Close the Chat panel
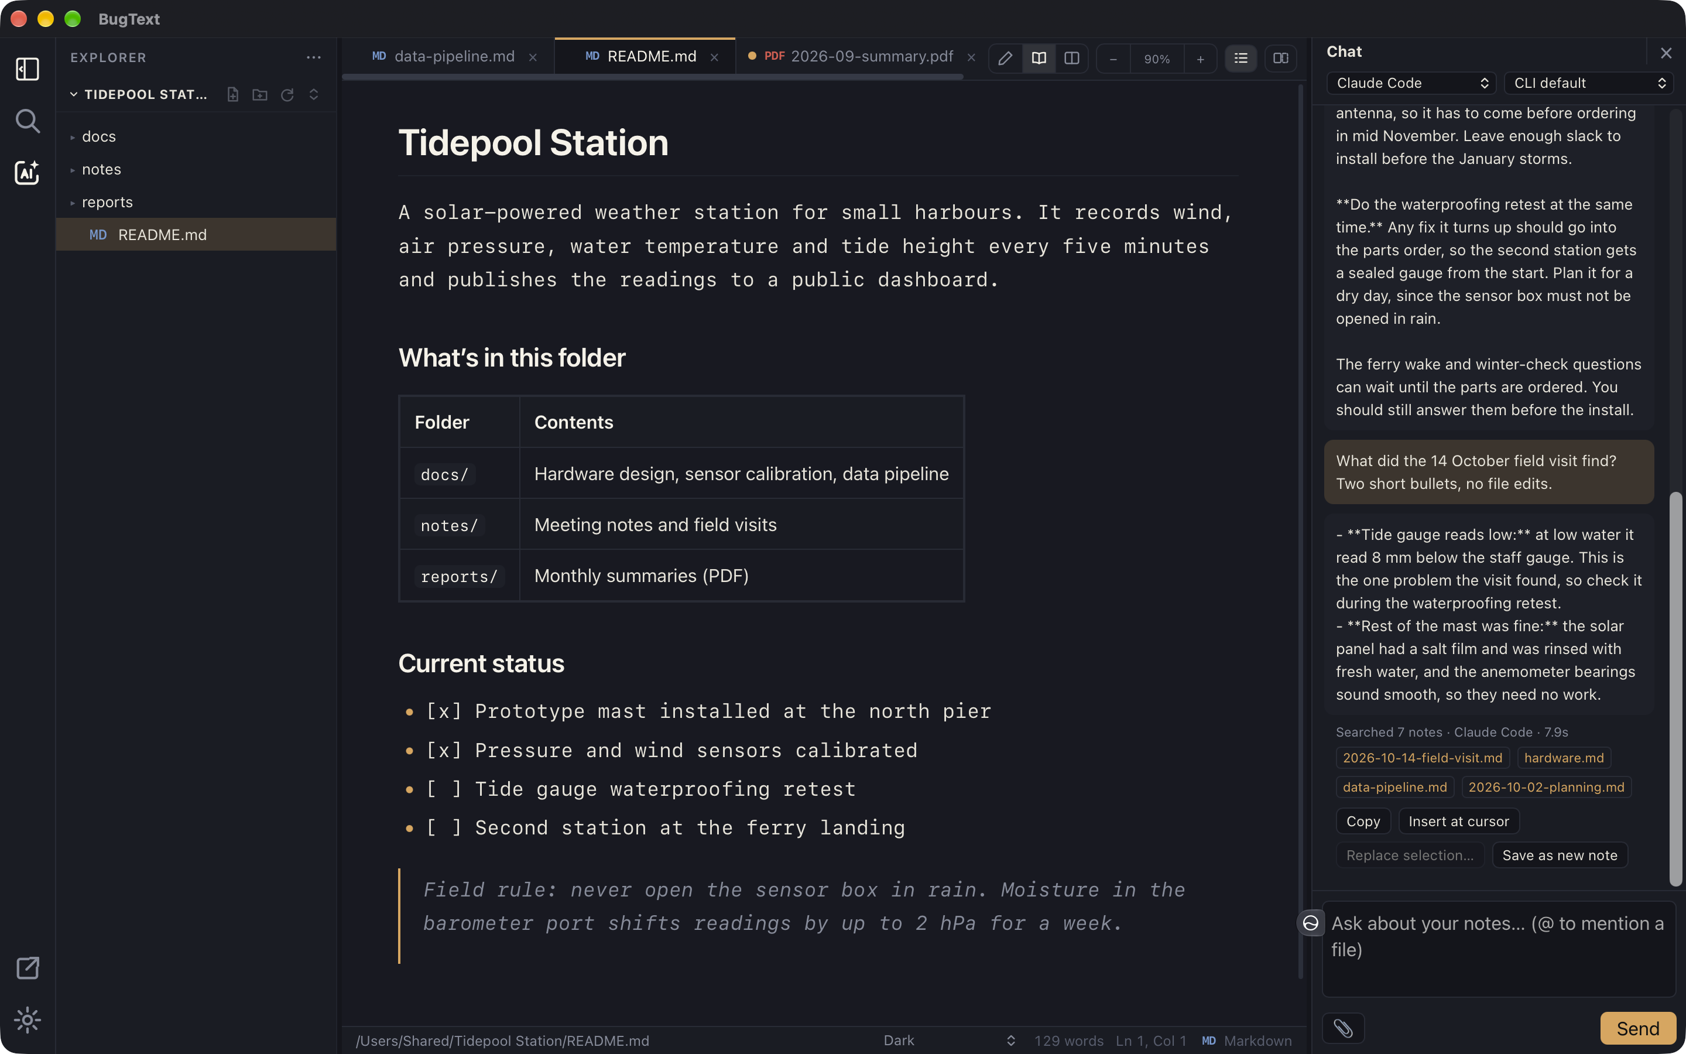Image resolution: width=1686 pixels, height=1054 pixels. click(x=1666, y=53)
